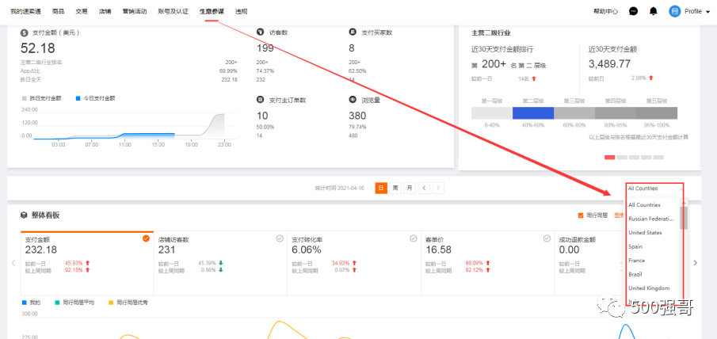Open the Profile dropdown arrow
Viewport: 717px width, 339px height.
[x=708, y=13]
